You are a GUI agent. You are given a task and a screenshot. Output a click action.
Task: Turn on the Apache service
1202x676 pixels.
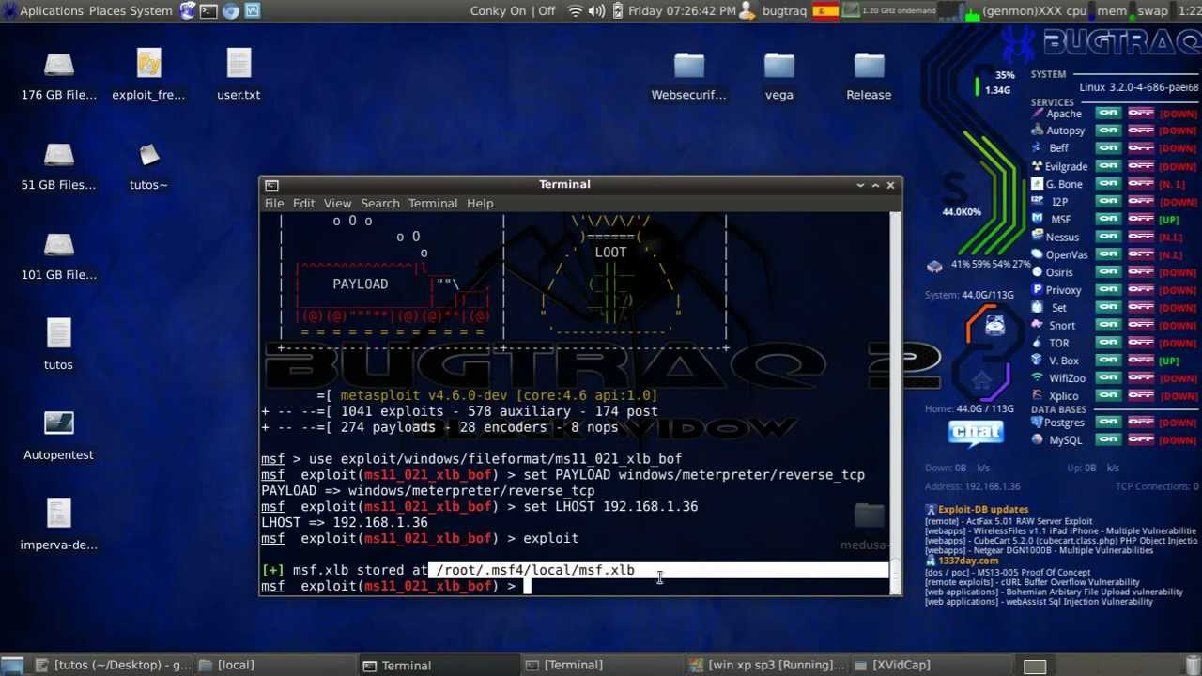click(x=1109, y=114)
